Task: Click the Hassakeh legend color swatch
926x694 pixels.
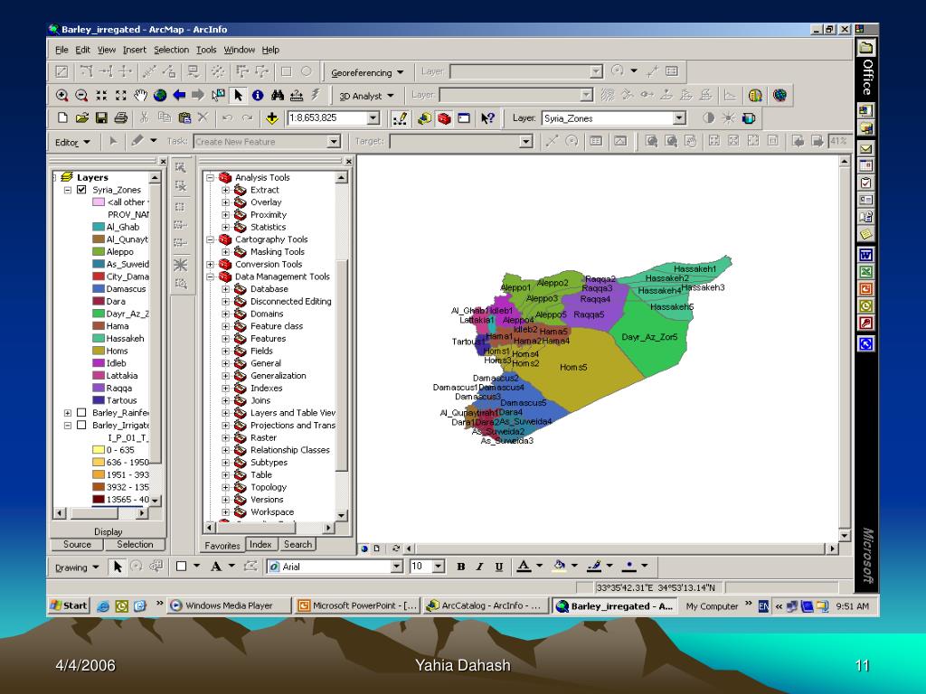Action: pos(99,338)
